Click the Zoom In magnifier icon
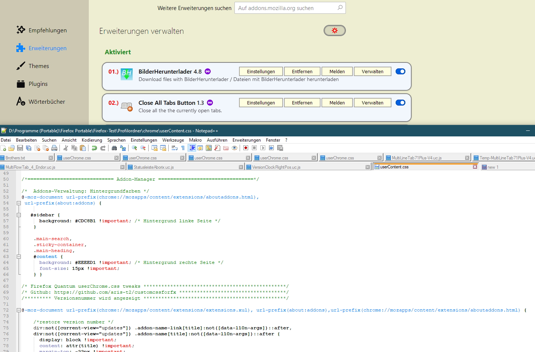Screen dimensions: 535x352 pos(134,148)
